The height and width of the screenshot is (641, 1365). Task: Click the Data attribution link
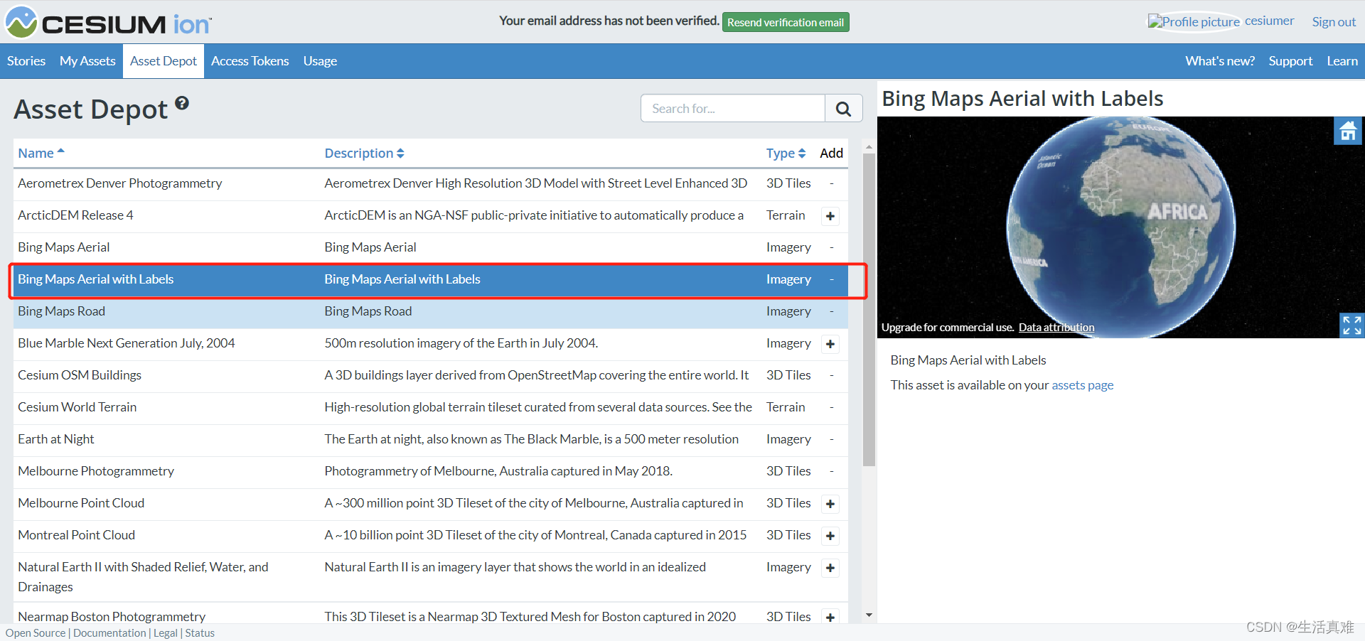tap(1056, 328)
